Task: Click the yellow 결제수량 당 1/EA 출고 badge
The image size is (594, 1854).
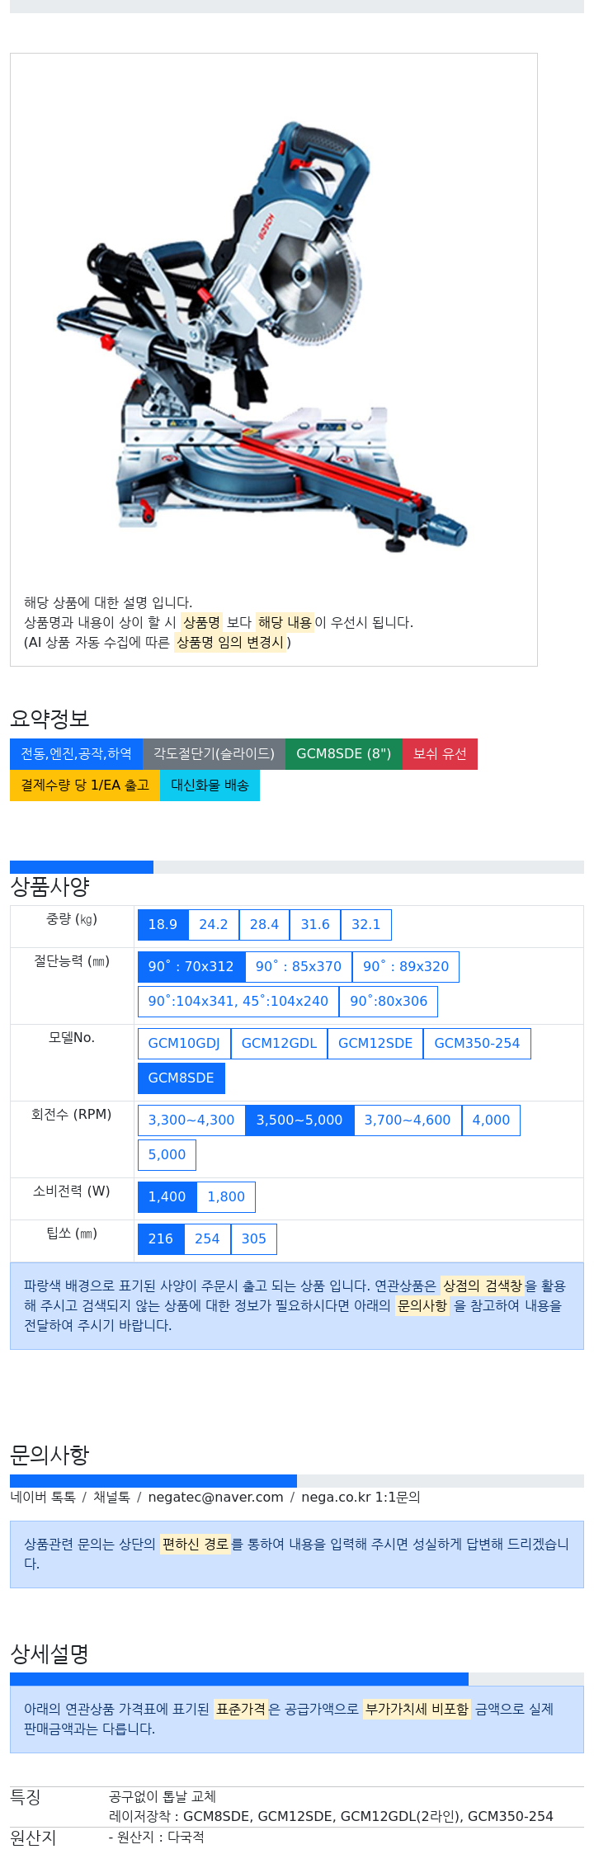Action: click(85, 785)
